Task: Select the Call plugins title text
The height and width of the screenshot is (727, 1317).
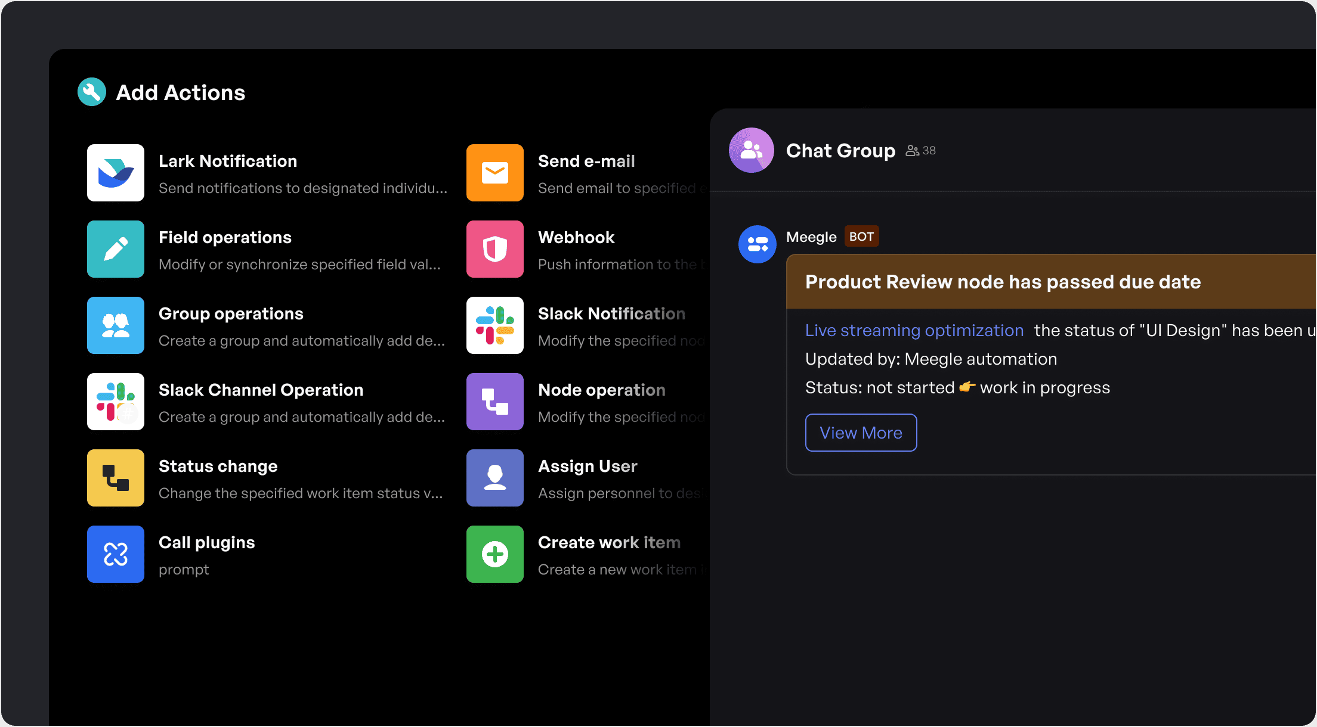Action: tap(206, 542)
